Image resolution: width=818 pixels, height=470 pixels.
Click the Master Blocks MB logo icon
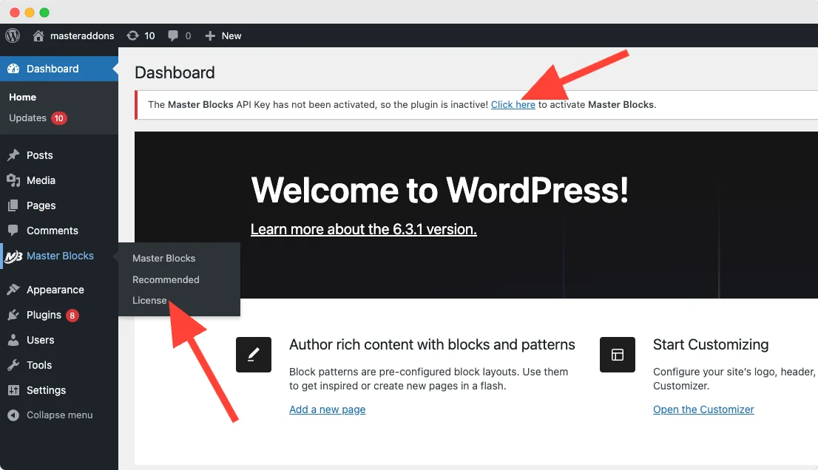point(13,256)
